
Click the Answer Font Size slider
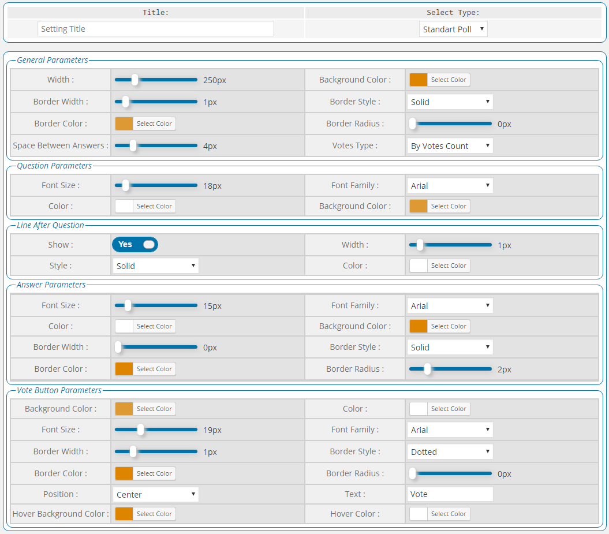(x=156, y=305)
